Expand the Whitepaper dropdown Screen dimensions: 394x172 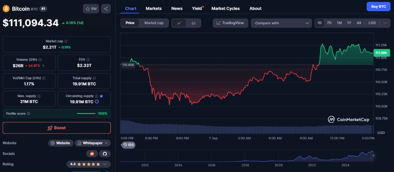point(93,143)
